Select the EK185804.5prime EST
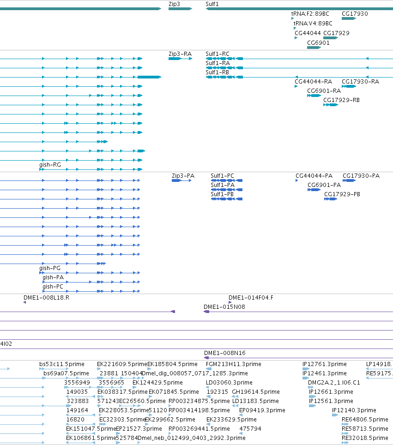The image size is (393, 445). tap(149, 369)
